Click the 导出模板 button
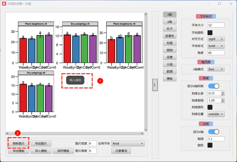237x162 pixels. point(18,151)
